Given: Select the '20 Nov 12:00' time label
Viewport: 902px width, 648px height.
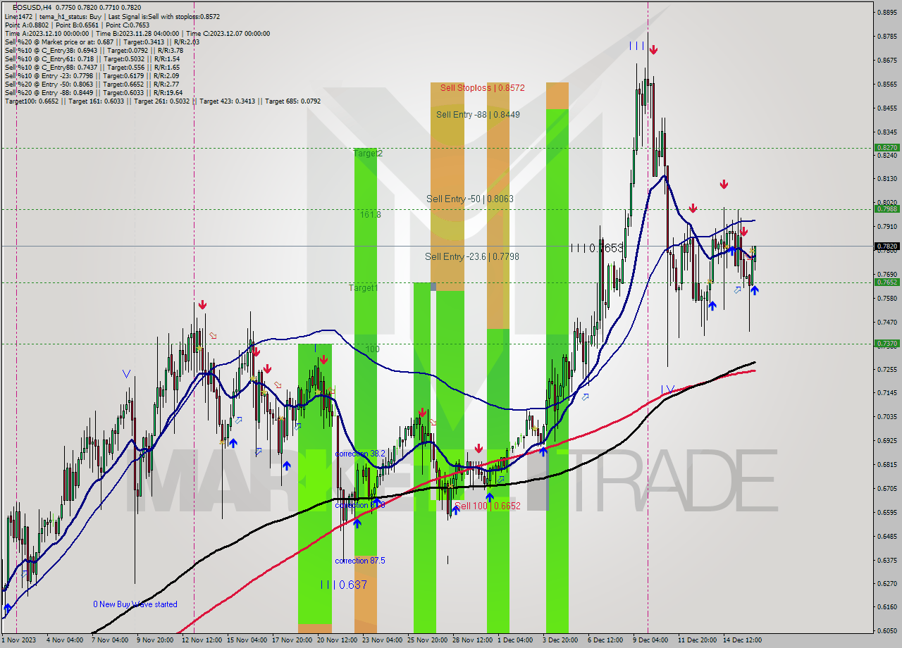Looking at the screenshot, I should (337, 640).
